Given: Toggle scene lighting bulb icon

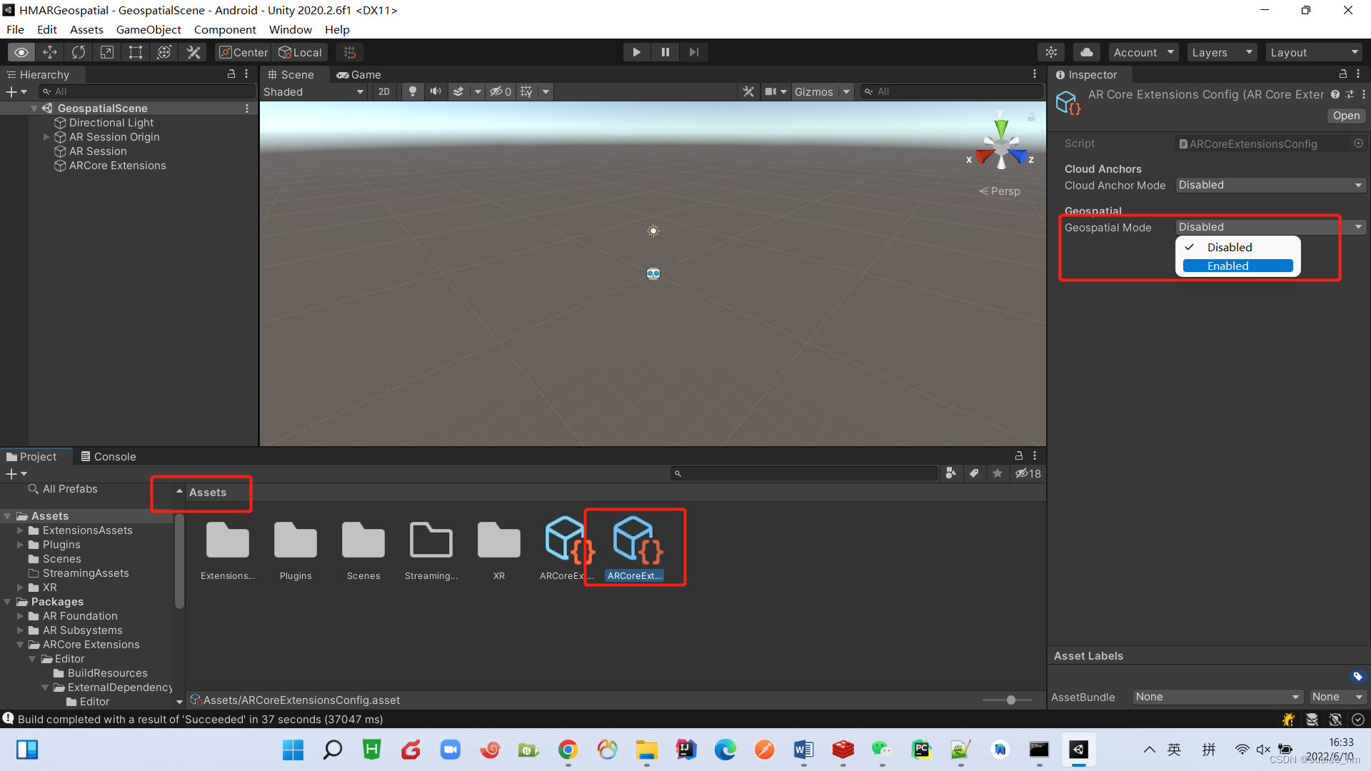Looking at the screenshot, I should [x=412, y=91].
